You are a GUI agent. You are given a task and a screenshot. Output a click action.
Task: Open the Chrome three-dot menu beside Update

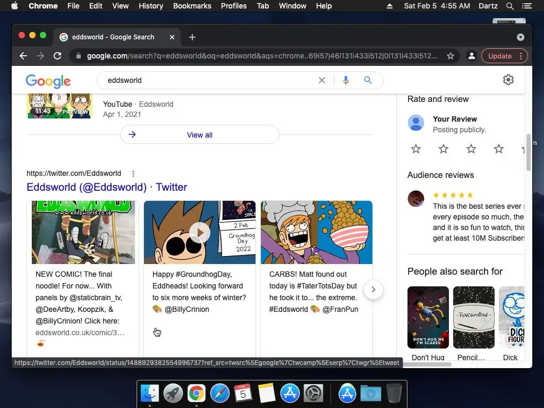tap(521, 56)
